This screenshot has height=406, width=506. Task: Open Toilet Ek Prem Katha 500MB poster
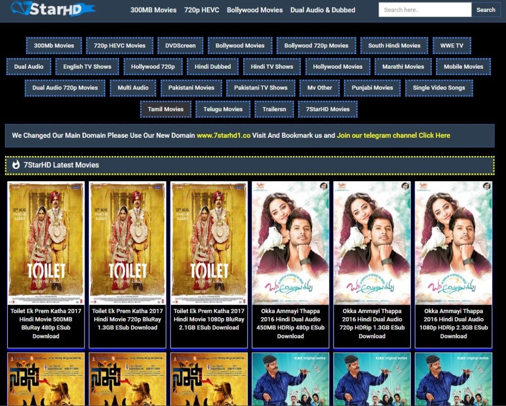46,243
